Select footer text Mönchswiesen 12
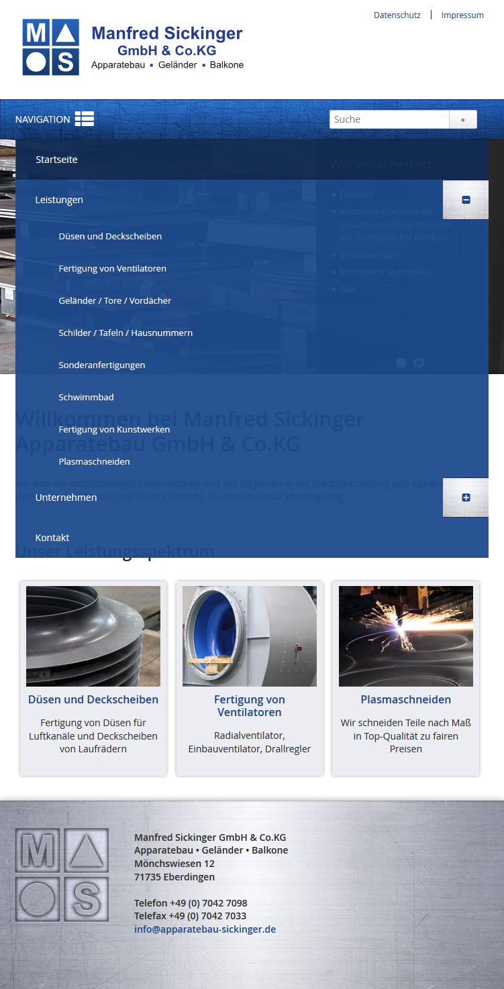The image size is (504, 989). [174, 864]
